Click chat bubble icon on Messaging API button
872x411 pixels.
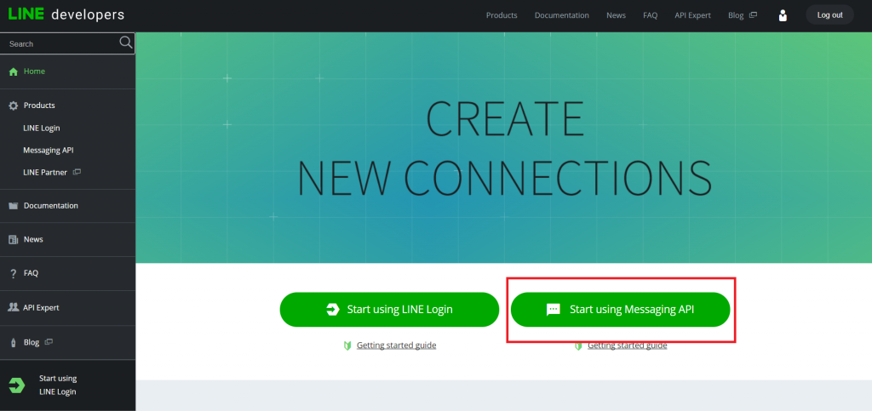(553, 310)
